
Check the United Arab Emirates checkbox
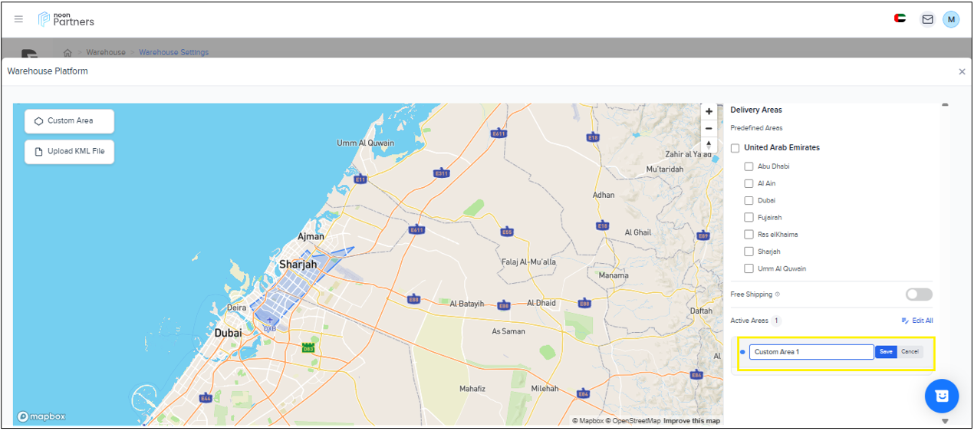click(735, 148)
